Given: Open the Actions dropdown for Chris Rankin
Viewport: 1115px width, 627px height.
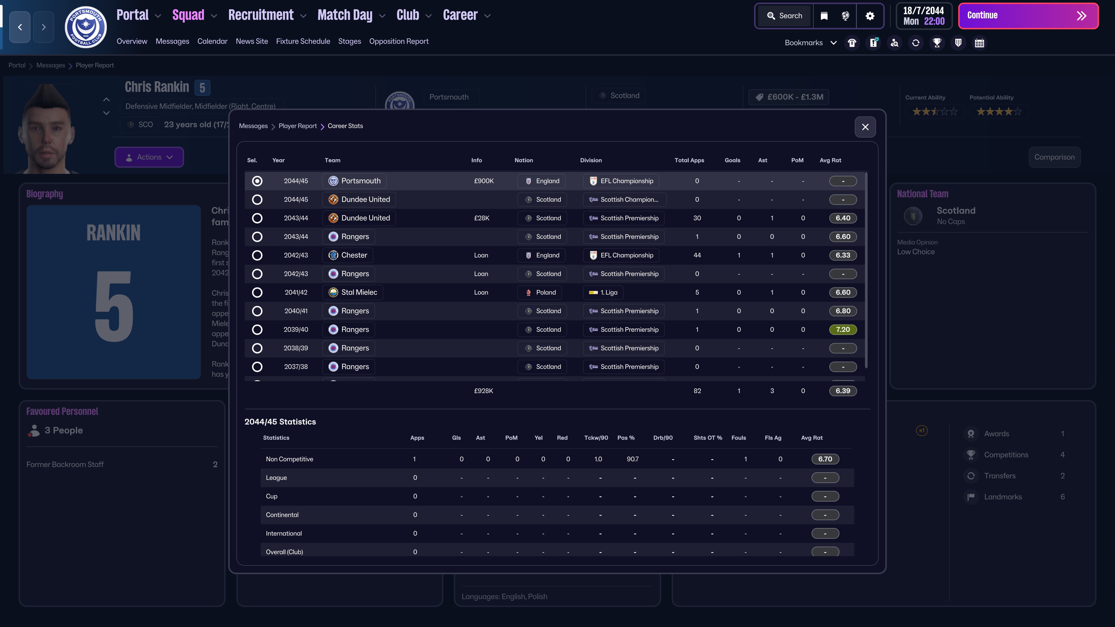Looking at the screenshot, I should tap(149, 157).
